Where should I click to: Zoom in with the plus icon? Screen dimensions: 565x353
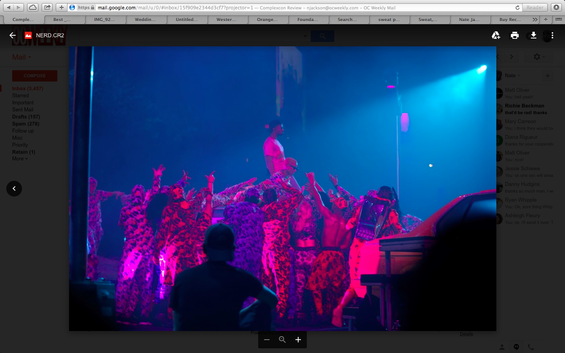[x=298, y=340]
